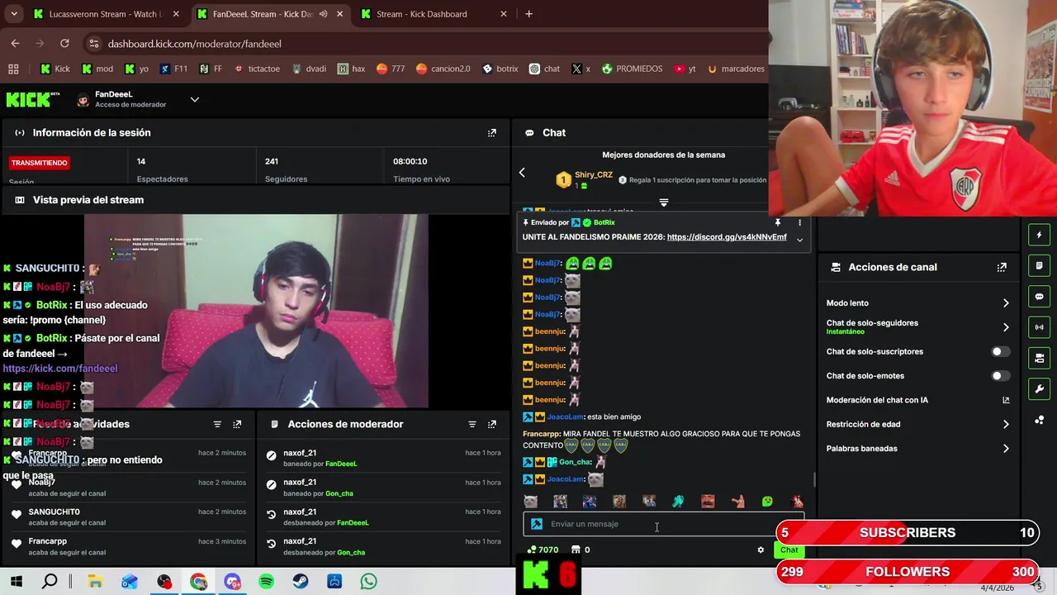Click the pin icon on pinned message
The width and height of the screenshot is (1057, 595).
[x=777, y=222]
